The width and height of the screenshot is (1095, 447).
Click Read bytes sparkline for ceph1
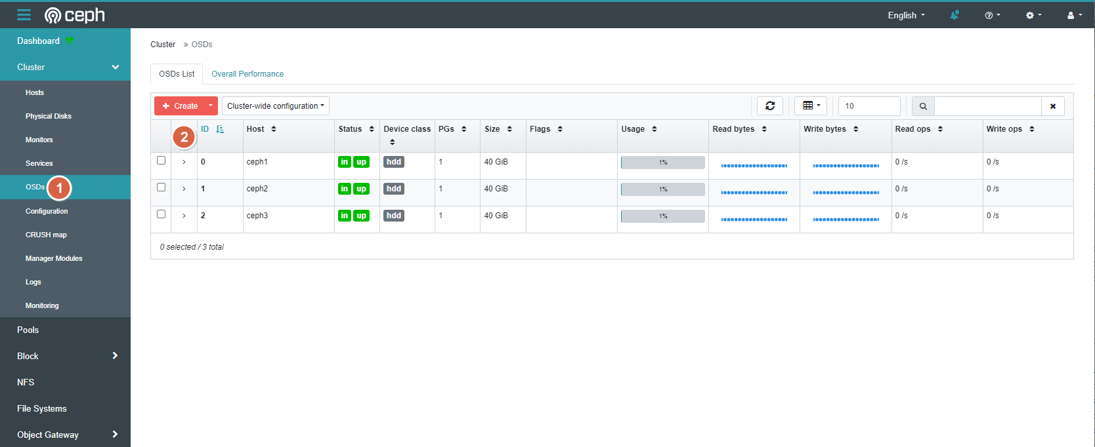click(x=754, y=165)
